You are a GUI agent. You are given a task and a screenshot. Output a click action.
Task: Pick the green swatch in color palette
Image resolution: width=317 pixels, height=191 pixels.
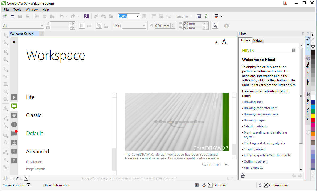(313, 111)
